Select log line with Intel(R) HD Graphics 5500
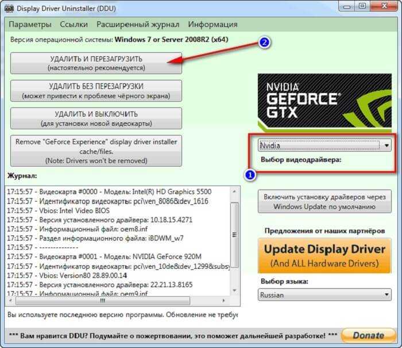 point(109,192)
